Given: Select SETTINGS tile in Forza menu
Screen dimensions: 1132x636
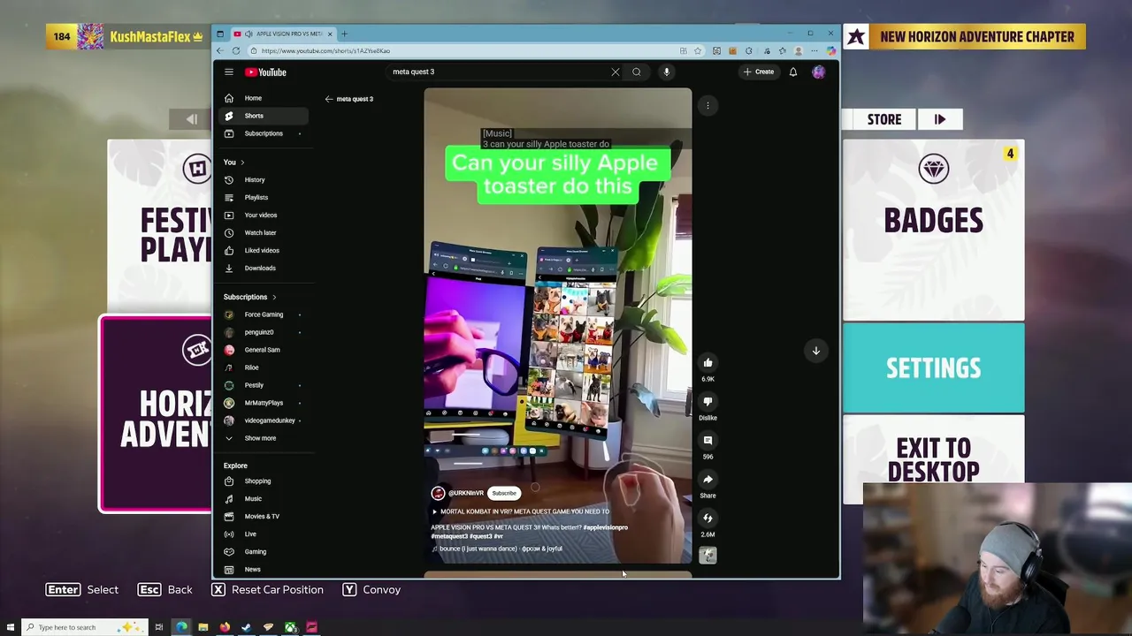Looking at the screenshot, I should 934,367.
